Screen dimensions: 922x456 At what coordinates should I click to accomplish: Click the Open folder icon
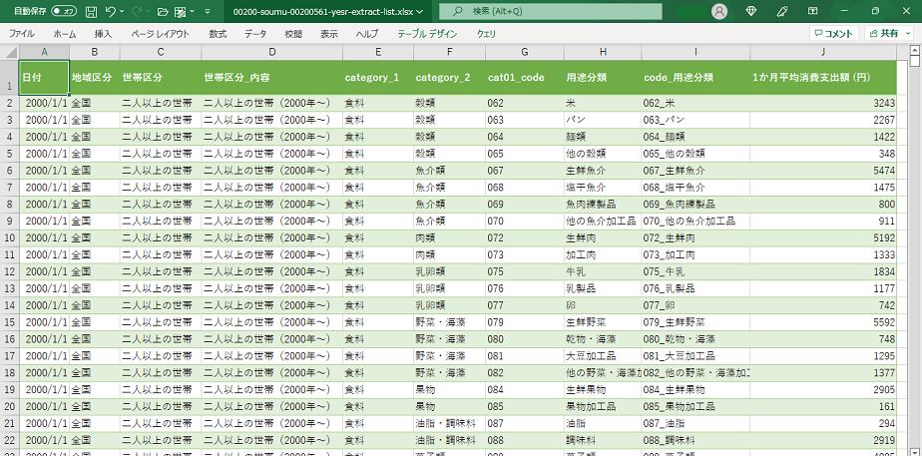(x=163, y=11)
